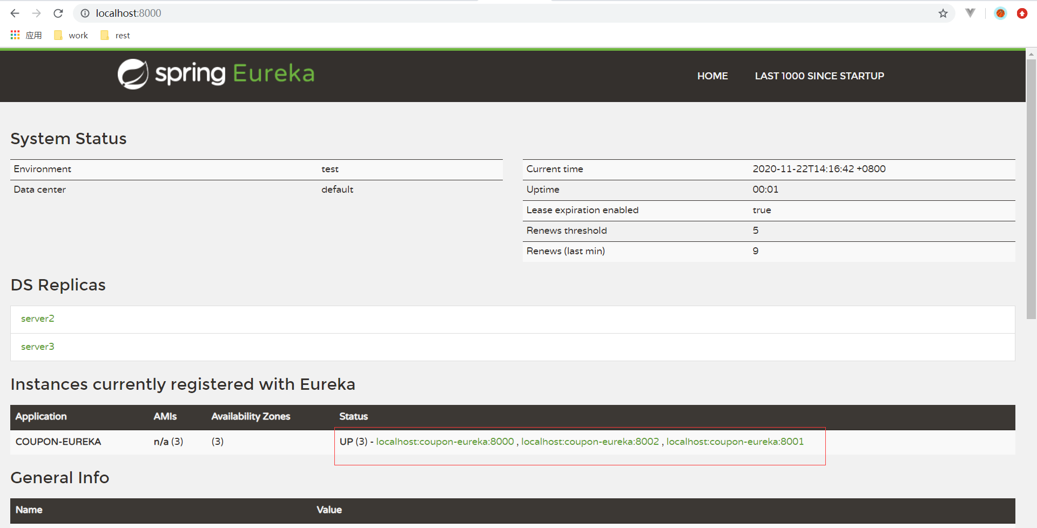1037x528 pixels.
Task: Click the DS Replicas heading
Action: pos(58,285)
